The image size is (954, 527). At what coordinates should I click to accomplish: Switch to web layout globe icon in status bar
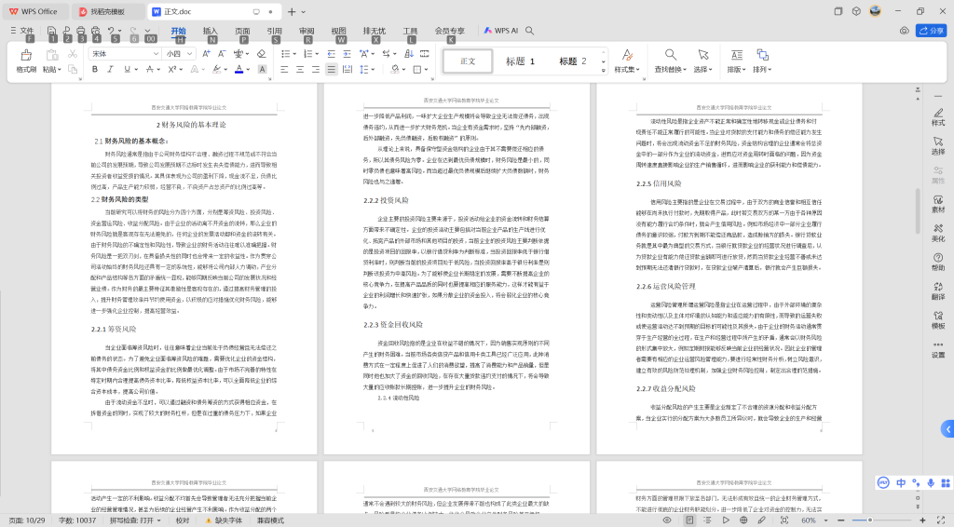[x=743, y=520]
